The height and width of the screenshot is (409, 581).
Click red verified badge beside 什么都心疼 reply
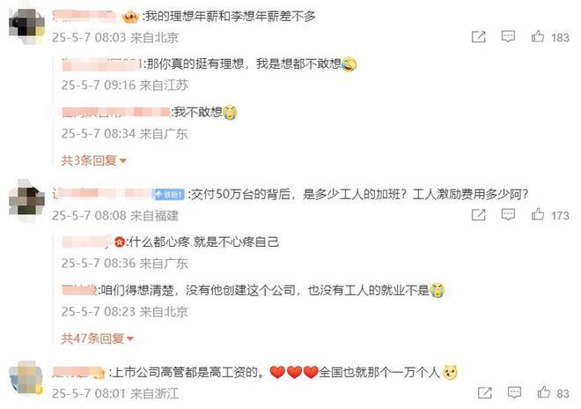tap(120, 242)
